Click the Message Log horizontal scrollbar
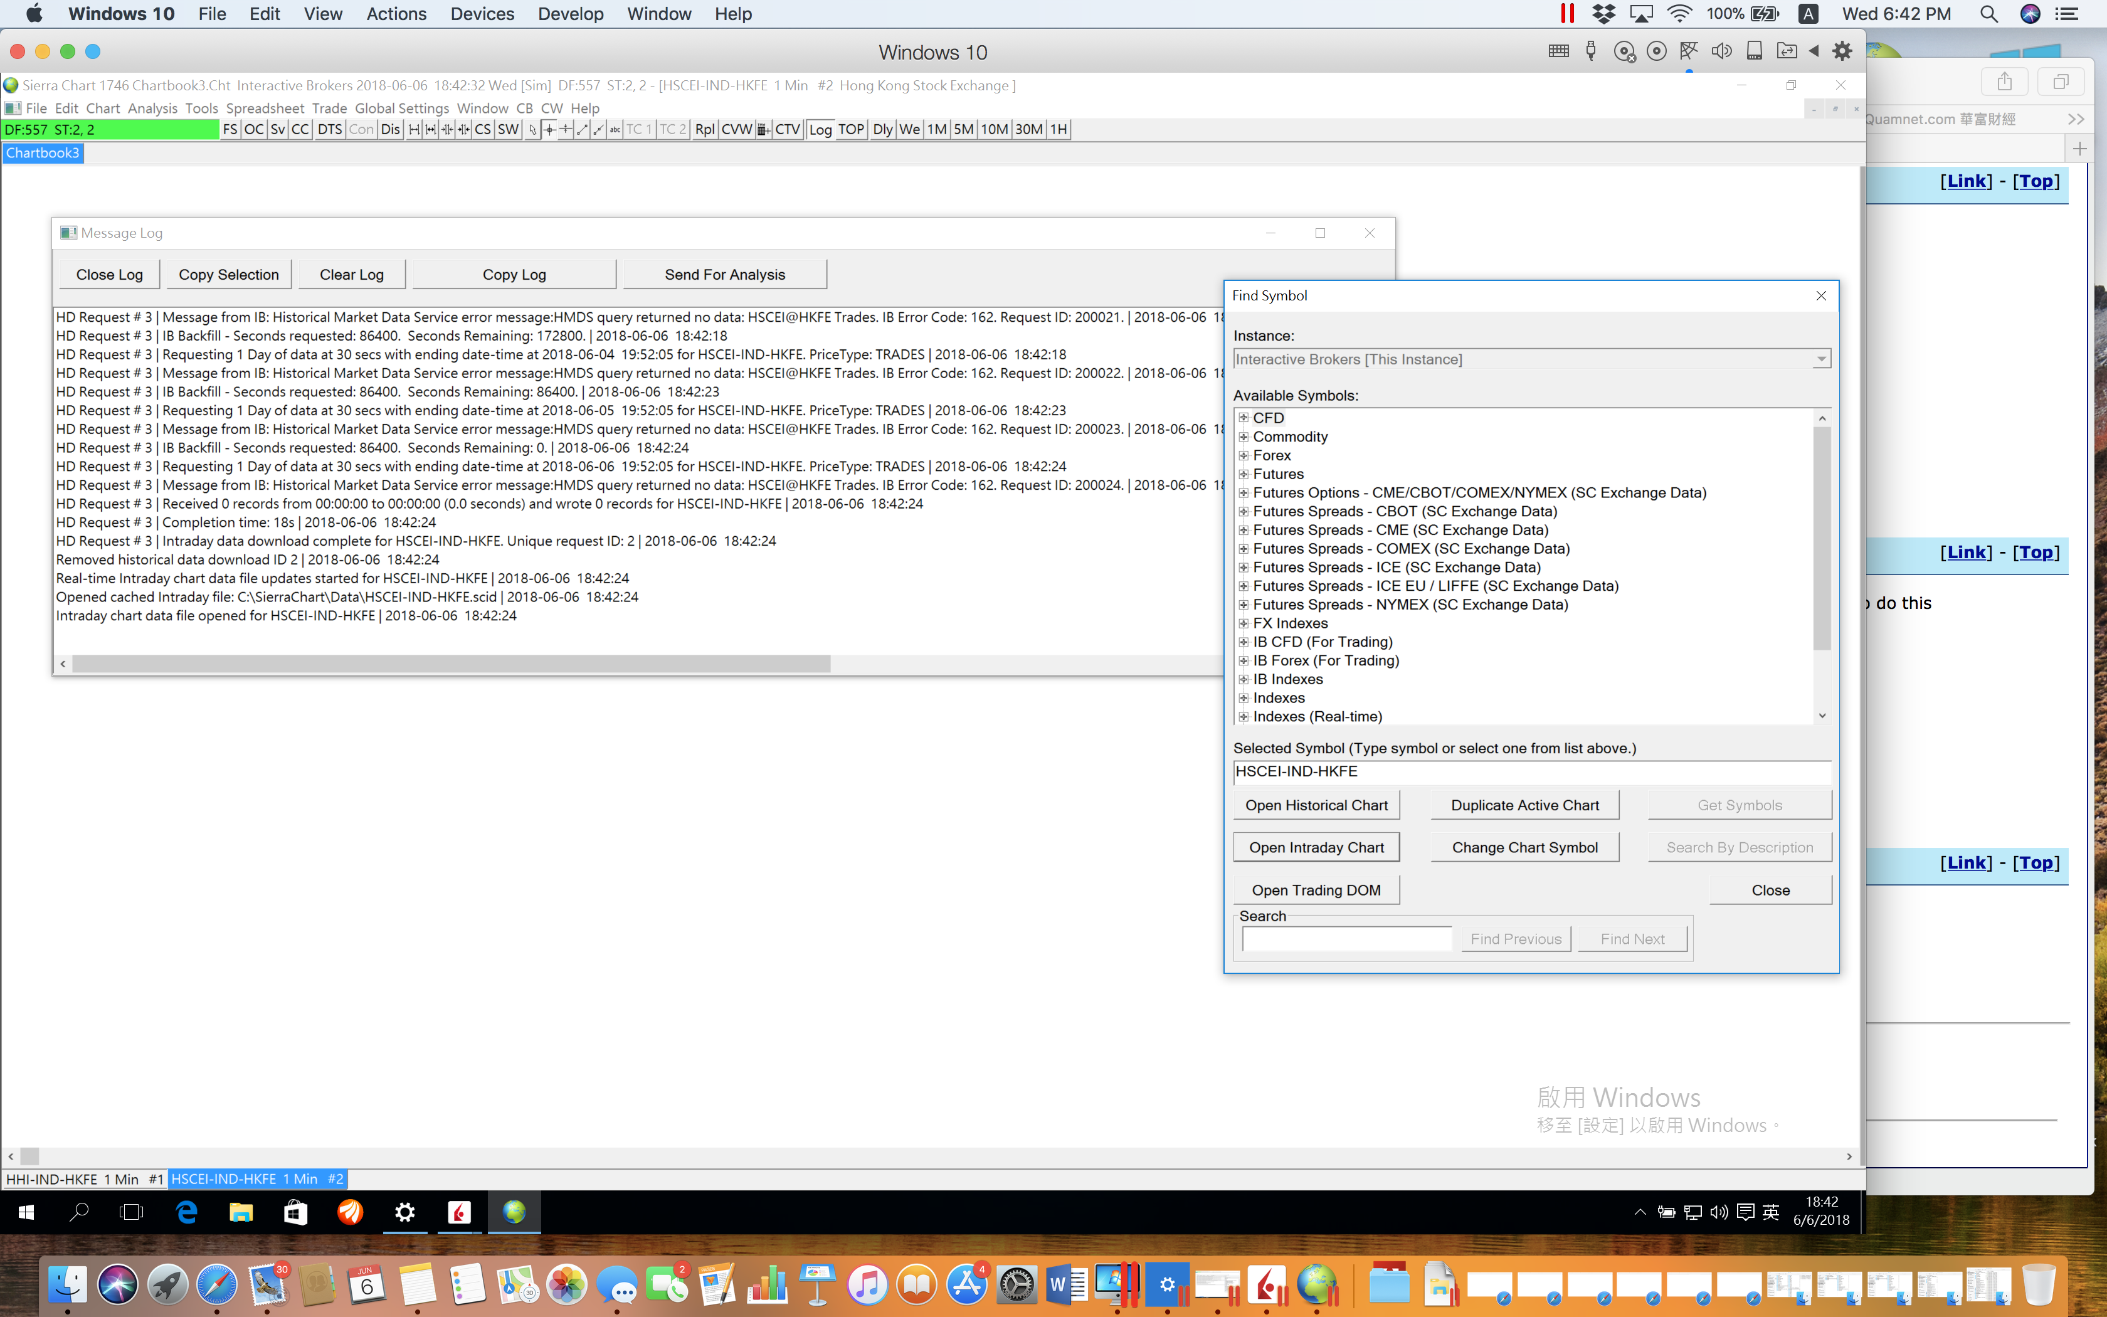Screen dimensions: 2107x1317 pyautogui.click(x=451, y=665)
